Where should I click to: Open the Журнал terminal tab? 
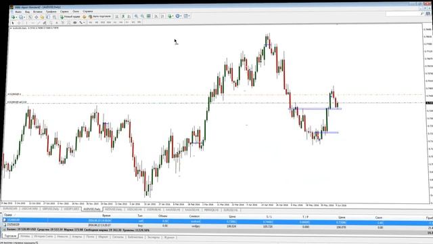169,237
